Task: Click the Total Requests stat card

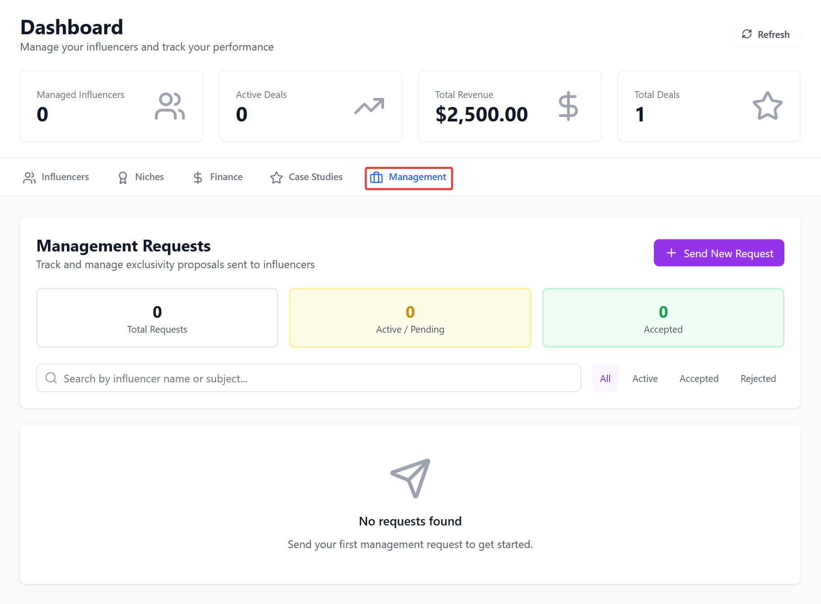Action: (x=157, y=318)
